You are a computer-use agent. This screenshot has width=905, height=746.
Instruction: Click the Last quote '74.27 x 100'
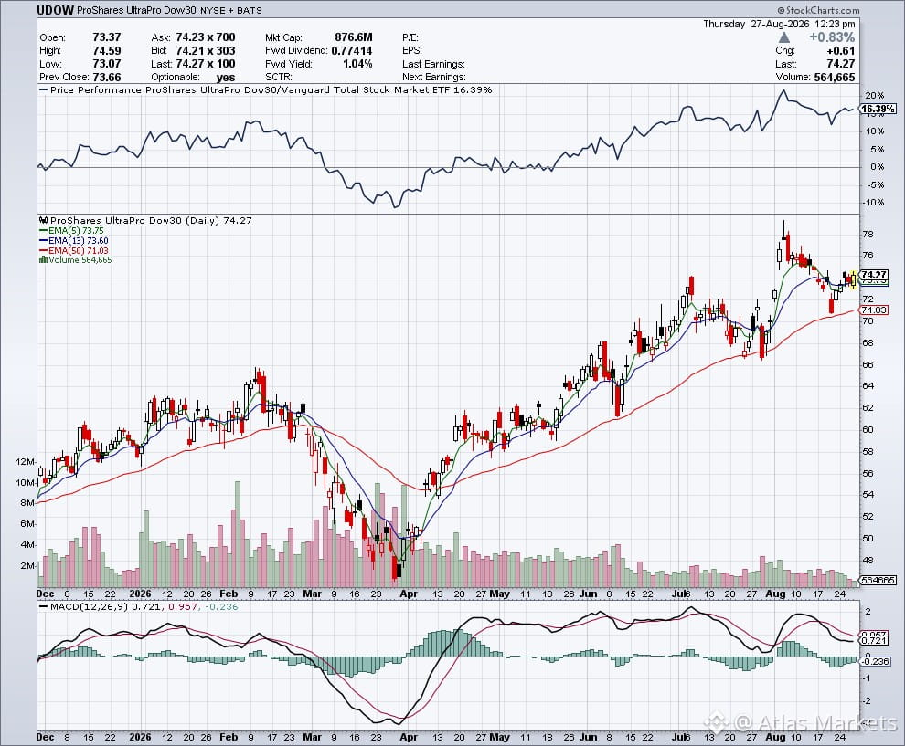pos(206,64)
